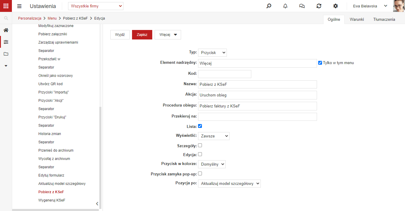This screenshot has width=405, height=211.
Task: Enable the Szczegóły checkbox
Action: pyautogui.click(x=200, y=145)
